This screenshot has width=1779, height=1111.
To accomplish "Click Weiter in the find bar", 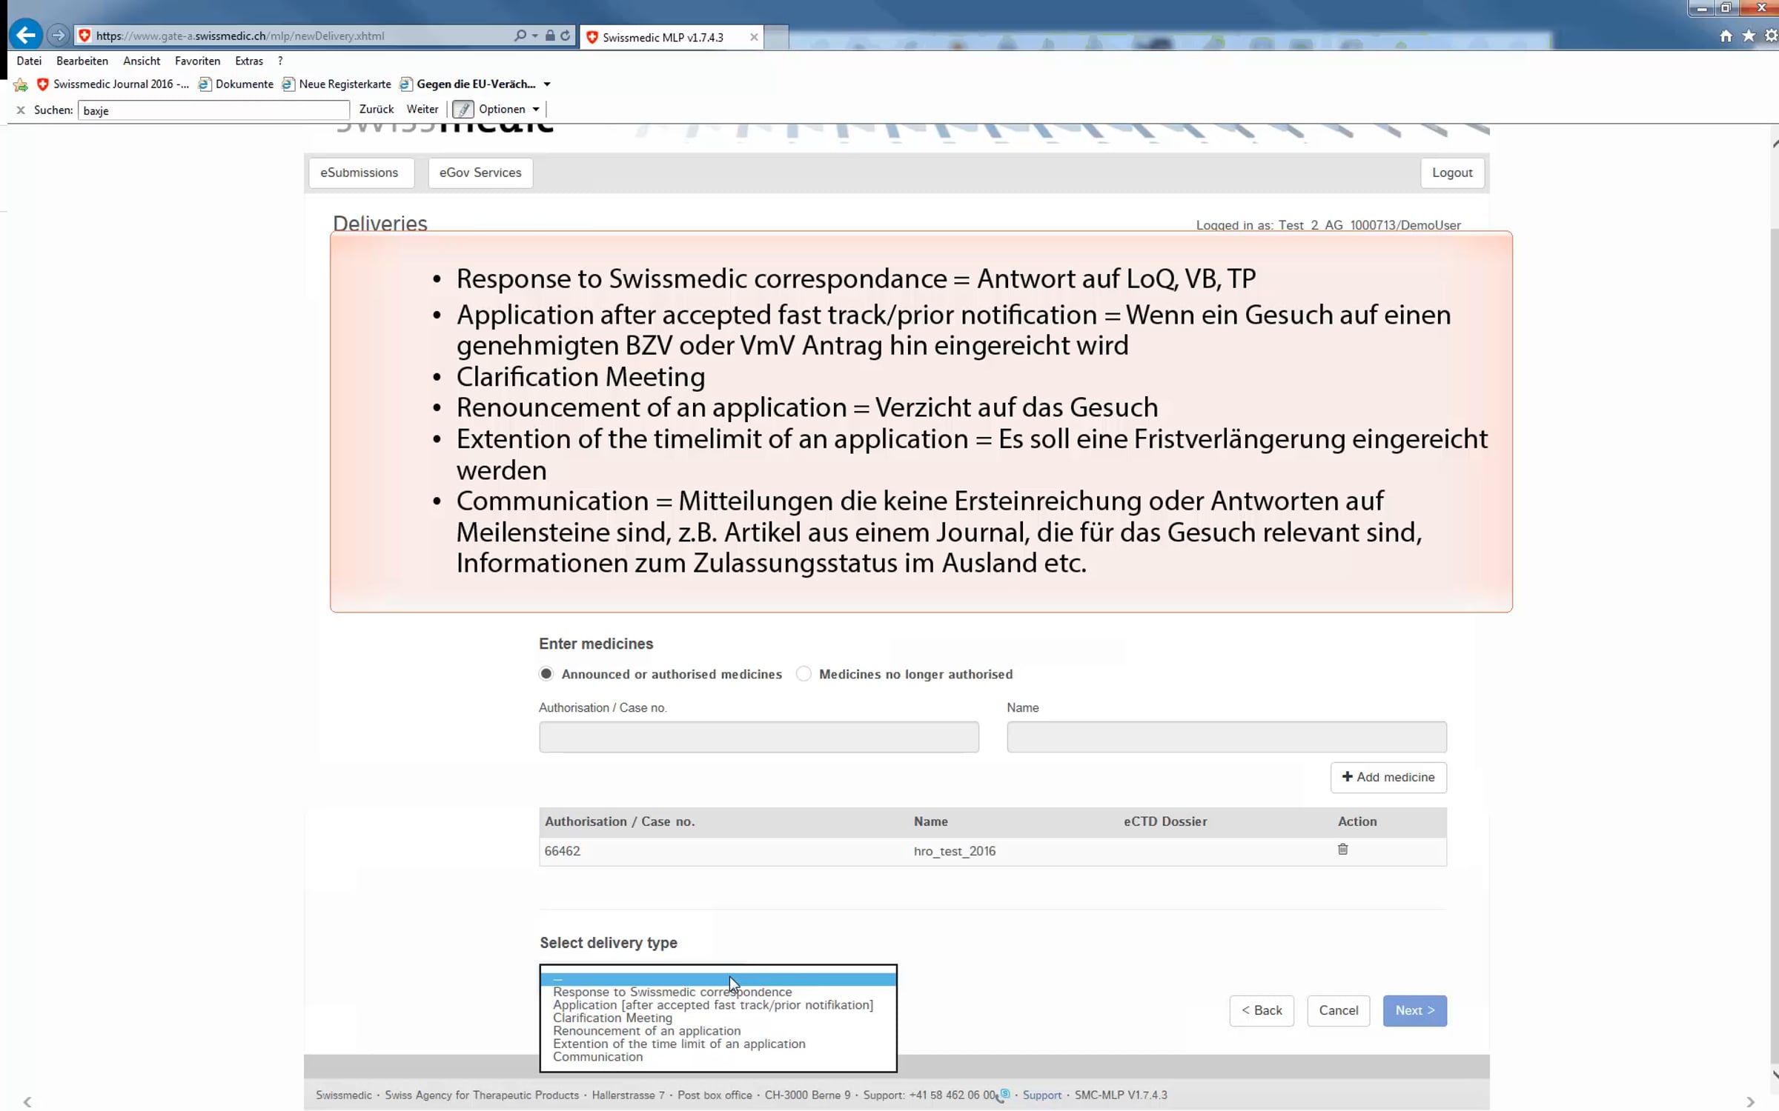I will point(423,110).
